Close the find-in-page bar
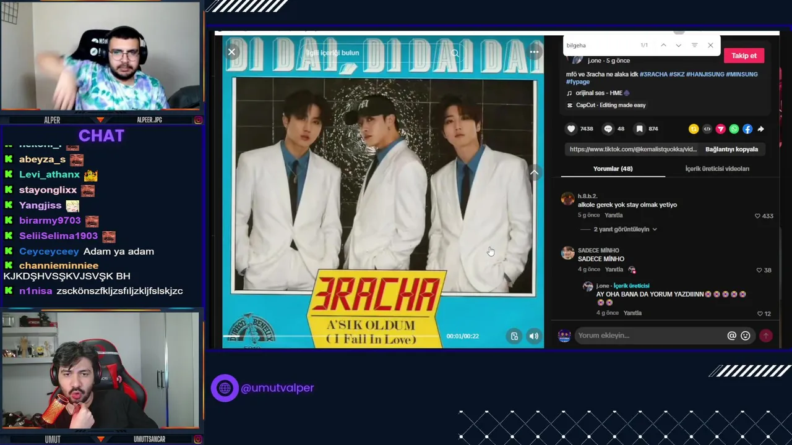792x445 pixels. pyautogui.click(x=710, y=45)
